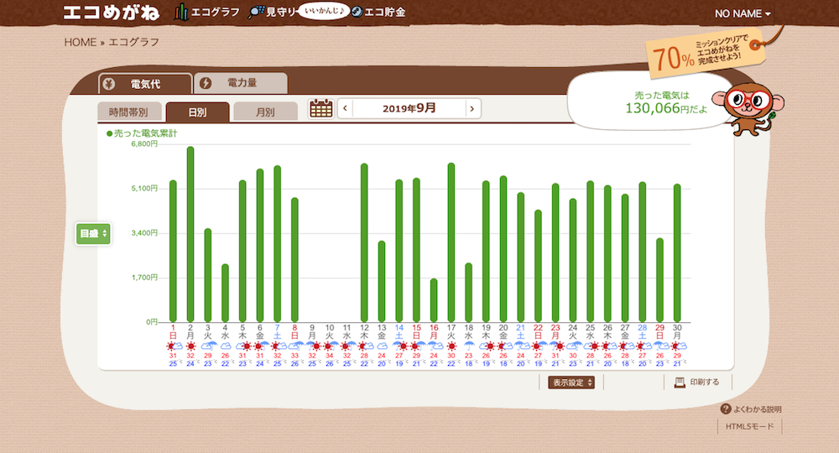Click the day 23 月 date label
Screen dimensions: 839x453
[x=555, y=331]
